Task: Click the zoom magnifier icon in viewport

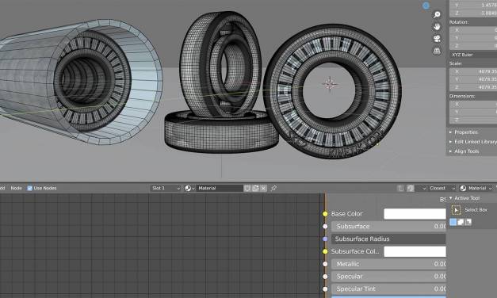Action: (437, 14)
